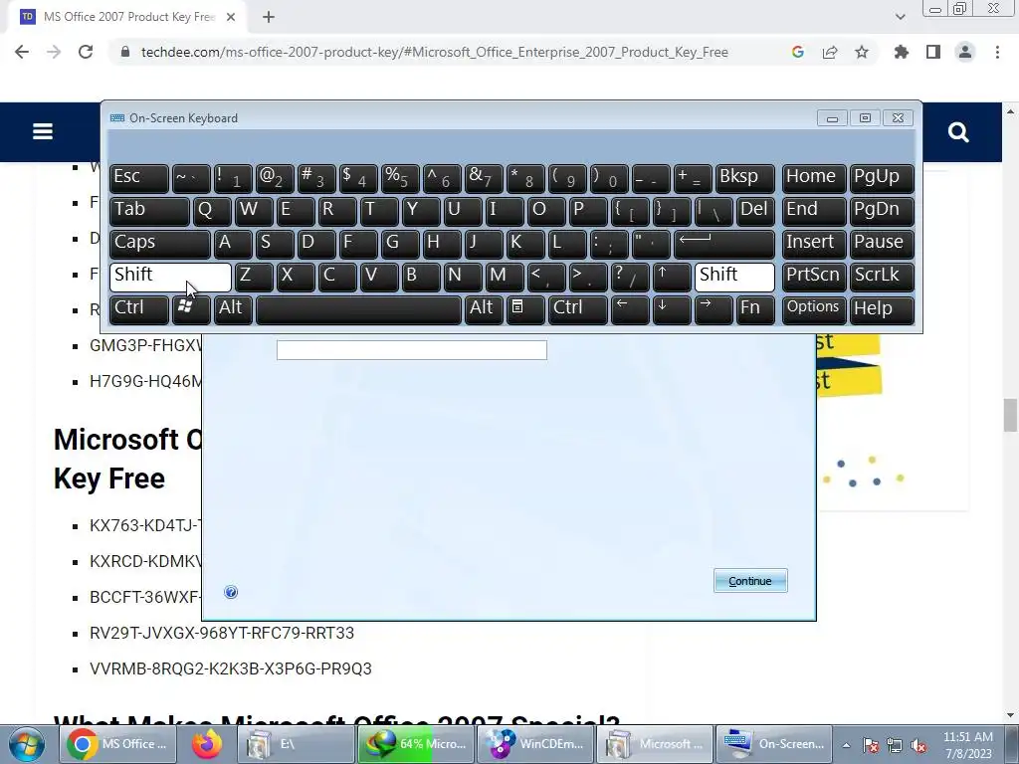This screenshot has height=764, width=1019.
Task: Click the network tray icon
Action: [x=895, y=746]
